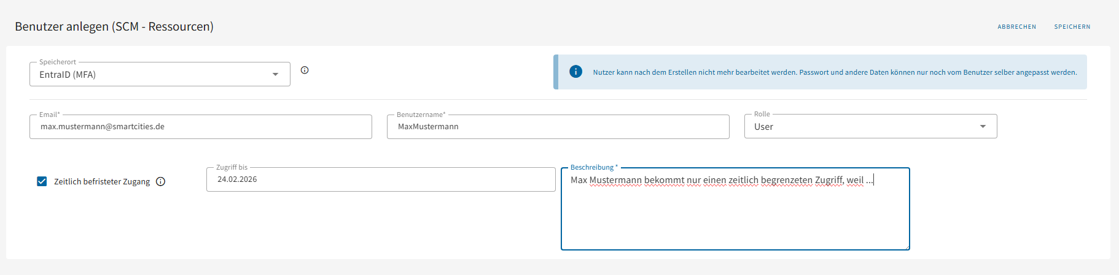1119x275 pixels.
Task: Click the 'Benutzer anlegen (SCM - Ressourcen)' heading
Action: pyautogui.click(x=114, y=26)
